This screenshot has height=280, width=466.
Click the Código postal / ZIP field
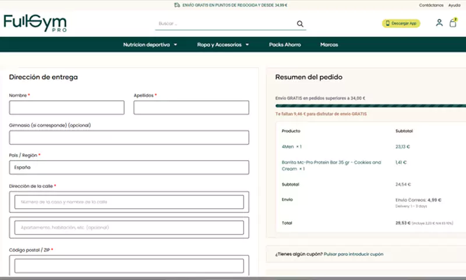pos(129,265)
